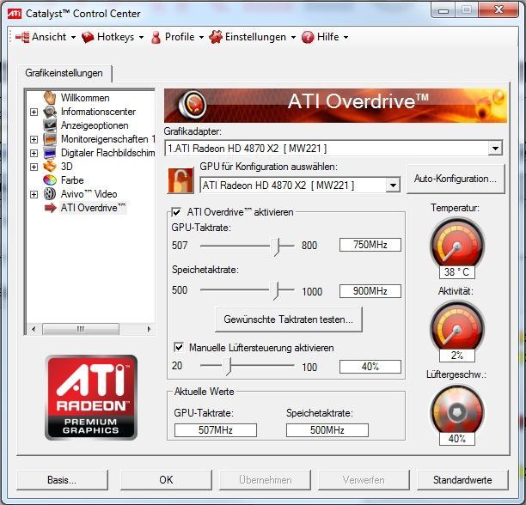Expand the 3D tree node

(x=34, y=167)
